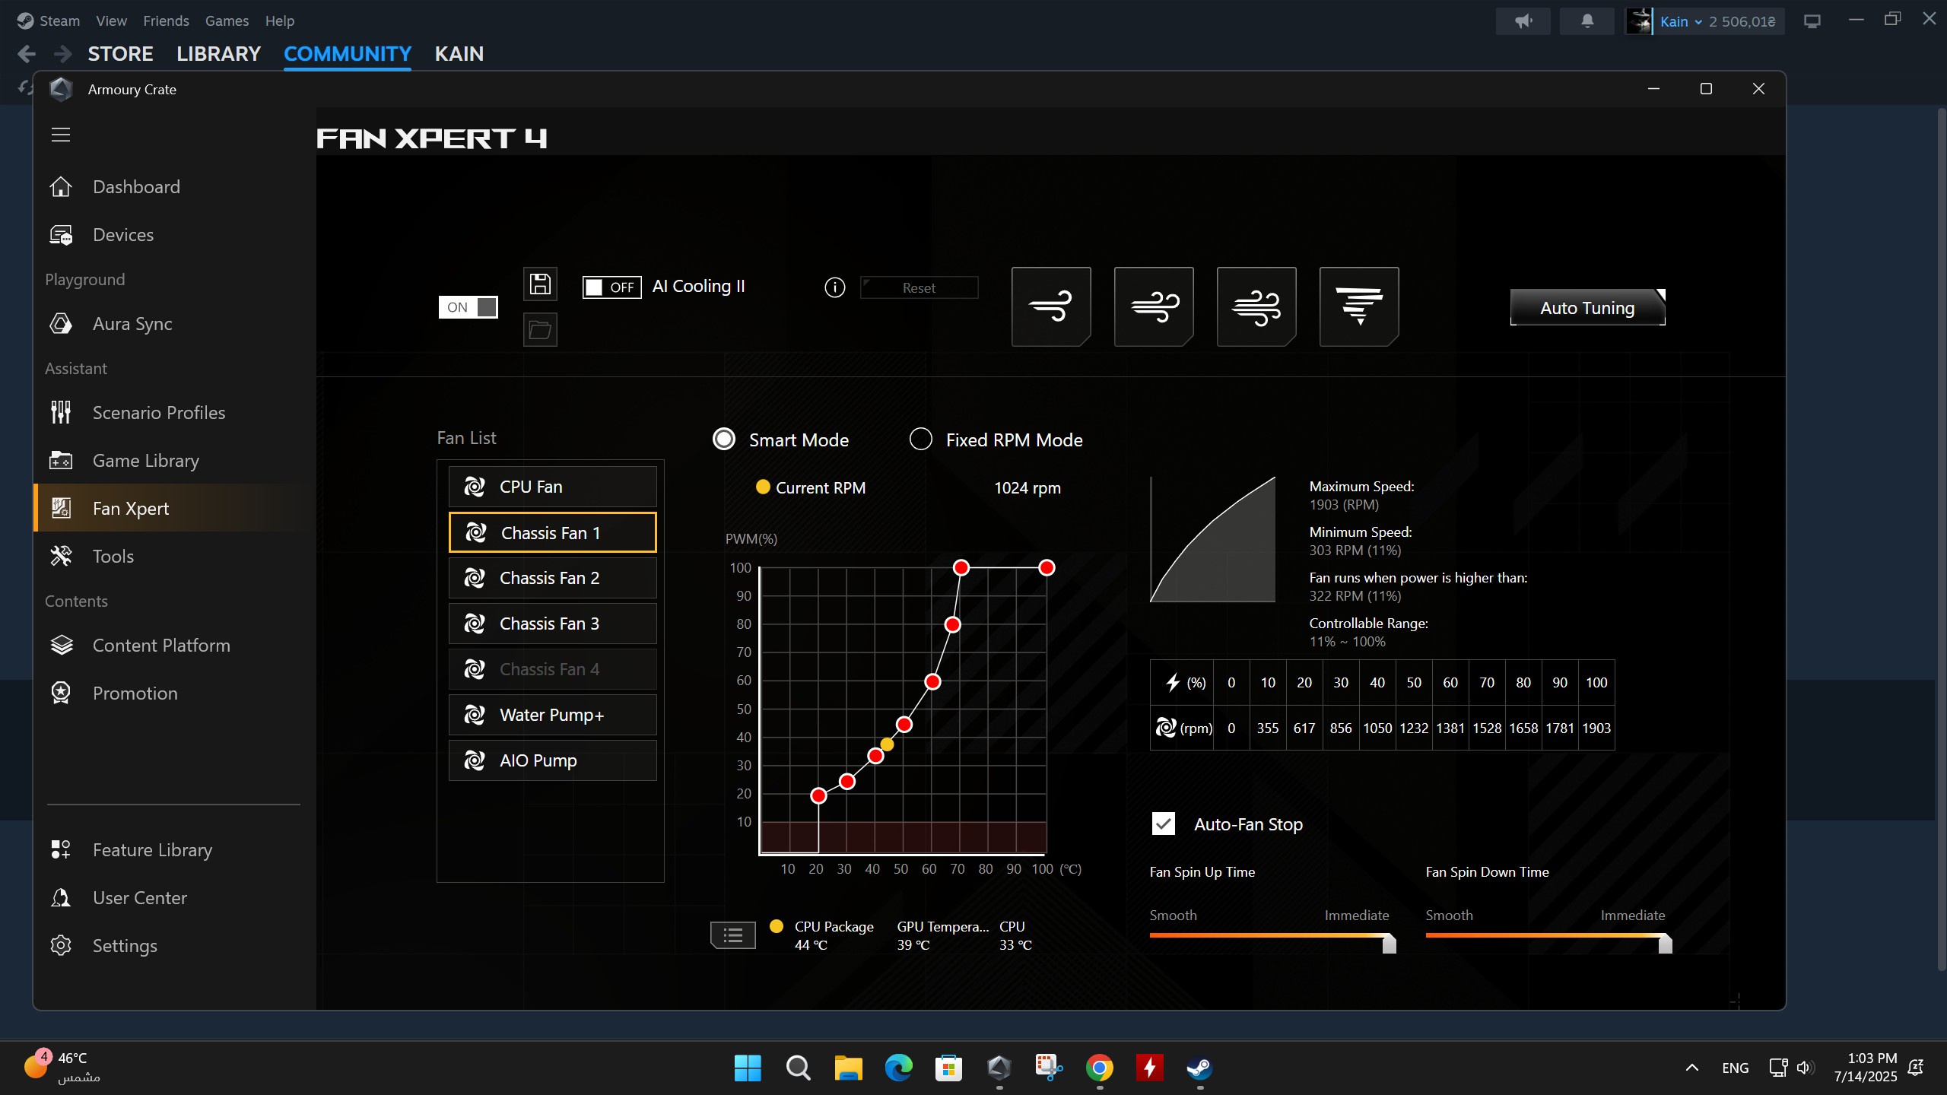Click the fan curve point at 60% PWM

tap(932, 681)
